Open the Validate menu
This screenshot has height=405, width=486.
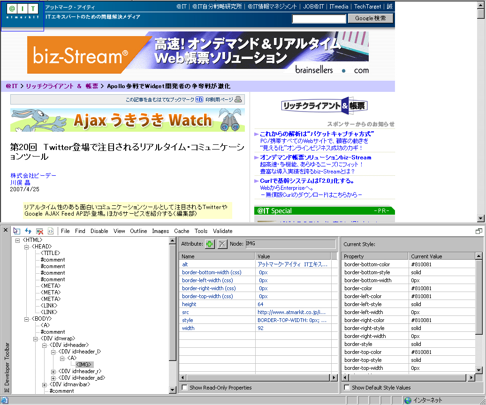pos(222,231)
